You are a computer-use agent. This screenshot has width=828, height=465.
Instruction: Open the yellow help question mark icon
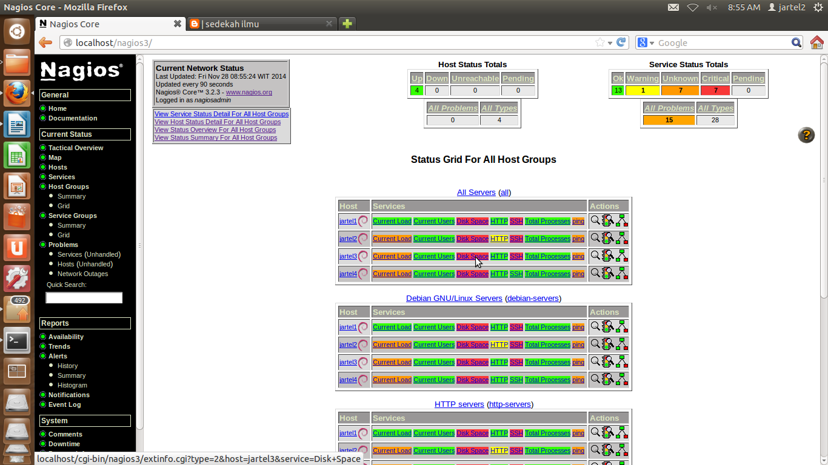point(806,135)
